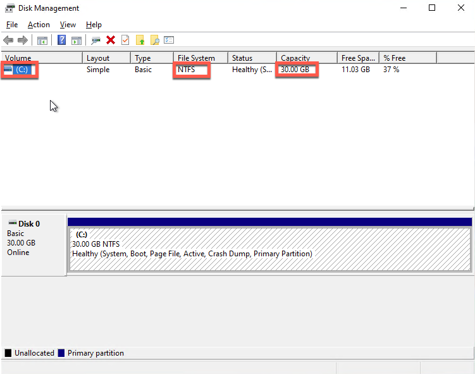Maximize the Disk Management window
The width and height of the screenshot is (475, 374).
[432, 8]
